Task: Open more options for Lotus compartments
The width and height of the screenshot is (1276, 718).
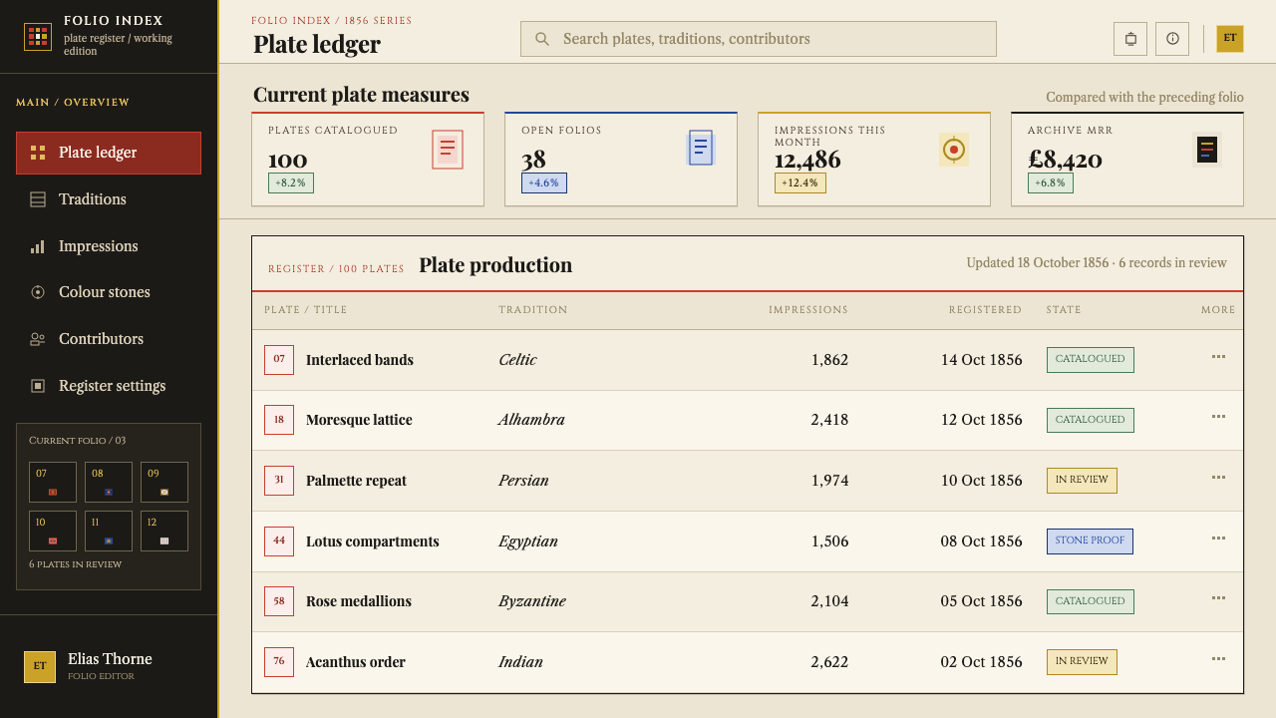Action: click(x=1218, y=538)
